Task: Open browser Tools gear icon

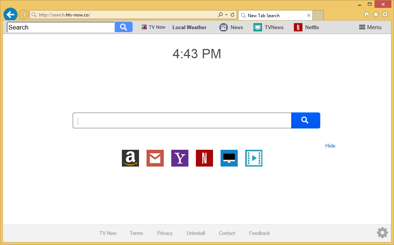Action: coord(385,15)
